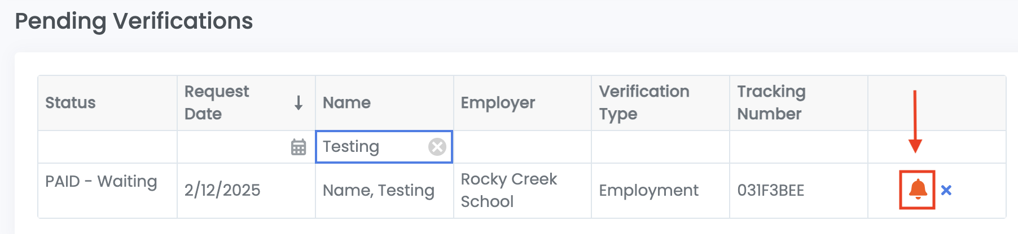Select the Name, Testing row entry
1018x234 pixels.
(378, 191)
